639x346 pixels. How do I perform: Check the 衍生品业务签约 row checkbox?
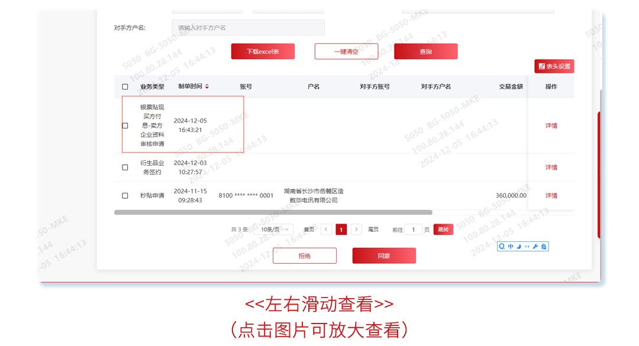125,167
